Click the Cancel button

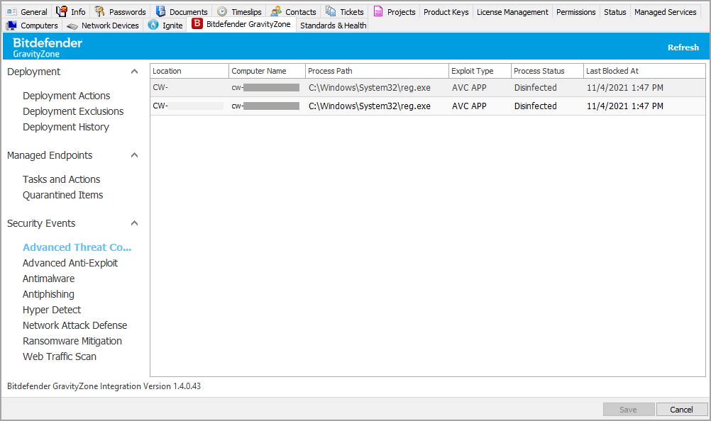point(681,410)
